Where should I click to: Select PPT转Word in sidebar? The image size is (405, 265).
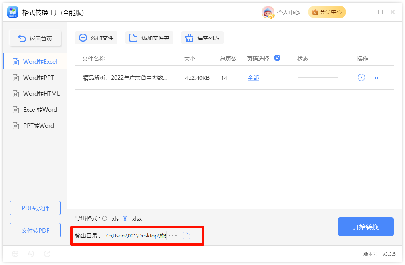pyautogui.click(x=35, y=126)
